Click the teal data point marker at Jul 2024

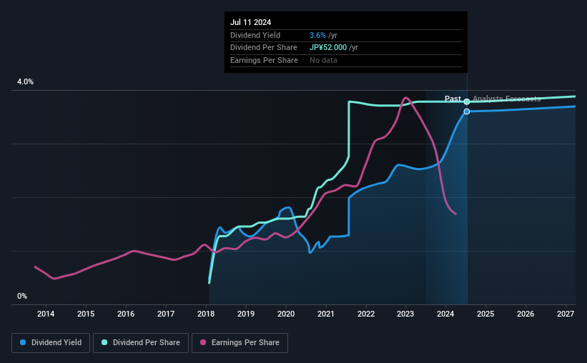tap(467, 101)
